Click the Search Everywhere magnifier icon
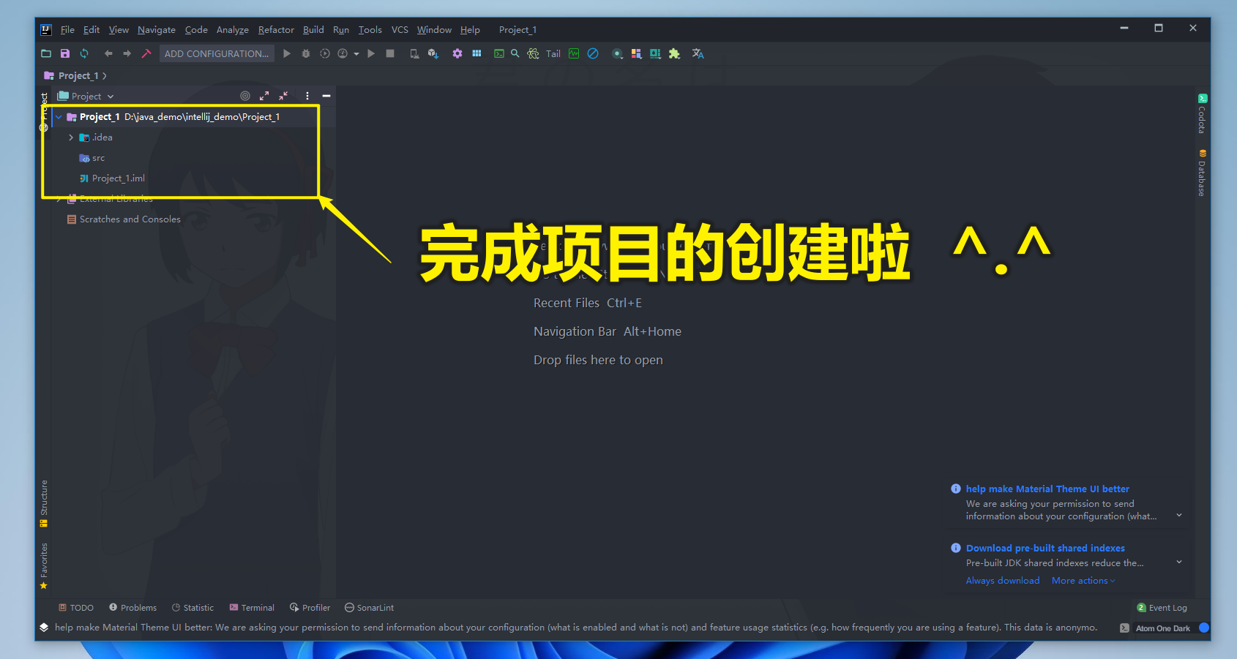This screenshot has height=659, width=1237. (515, 53)
